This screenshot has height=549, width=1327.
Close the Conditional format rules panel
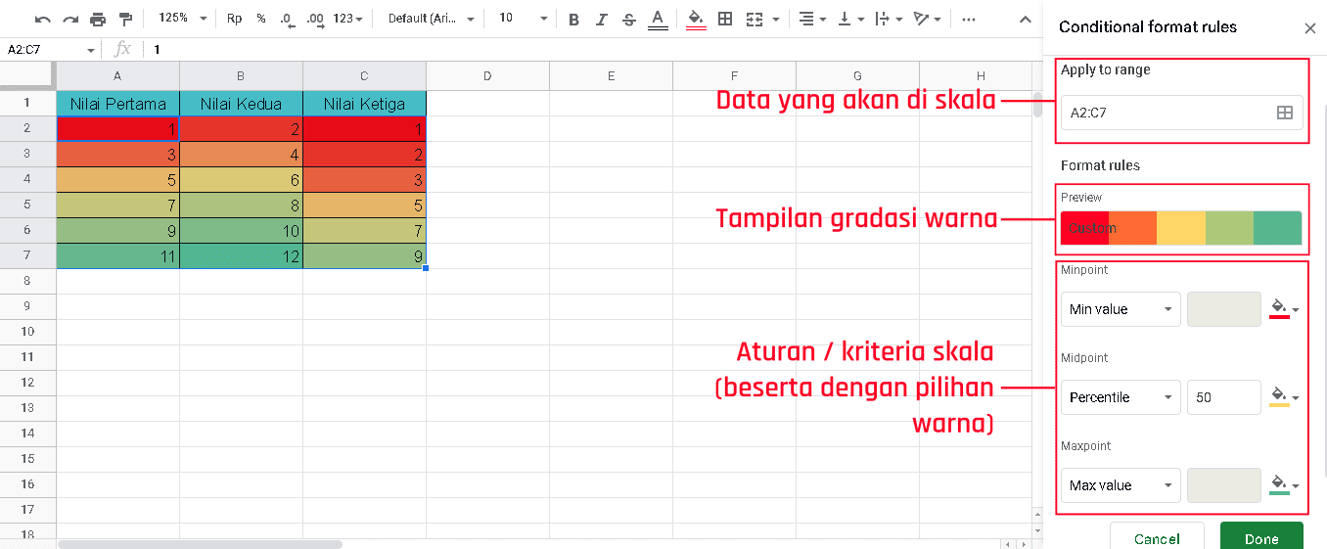[1310, 28]
